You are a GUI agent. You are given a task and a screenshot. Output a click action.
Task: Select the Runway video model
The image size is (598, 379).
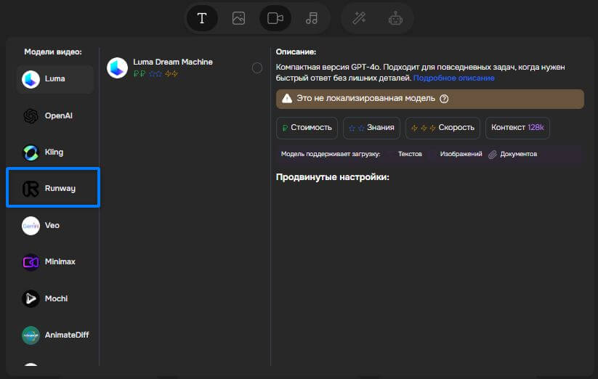[x=54, y=189]
